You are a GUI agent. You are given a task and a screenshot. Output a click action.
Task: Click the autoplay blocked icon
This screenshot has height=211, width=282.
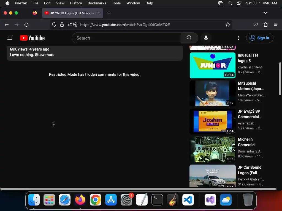click(x=75, y=24)
